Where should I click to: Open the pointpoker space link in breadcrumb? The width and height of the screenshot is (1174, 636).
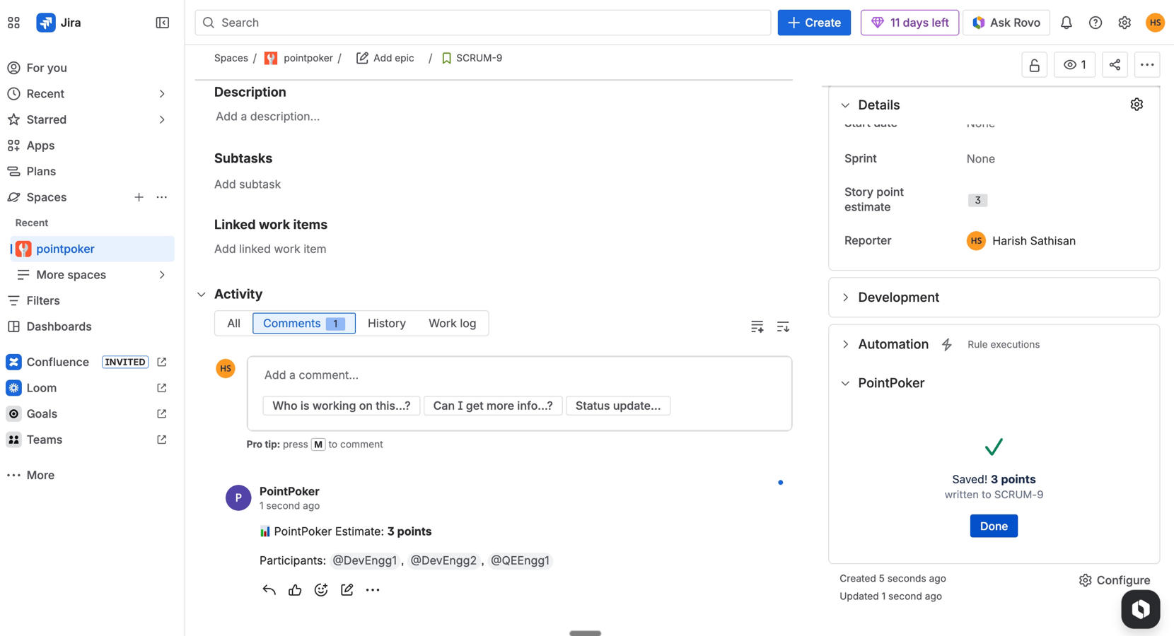tap(308, 57)
